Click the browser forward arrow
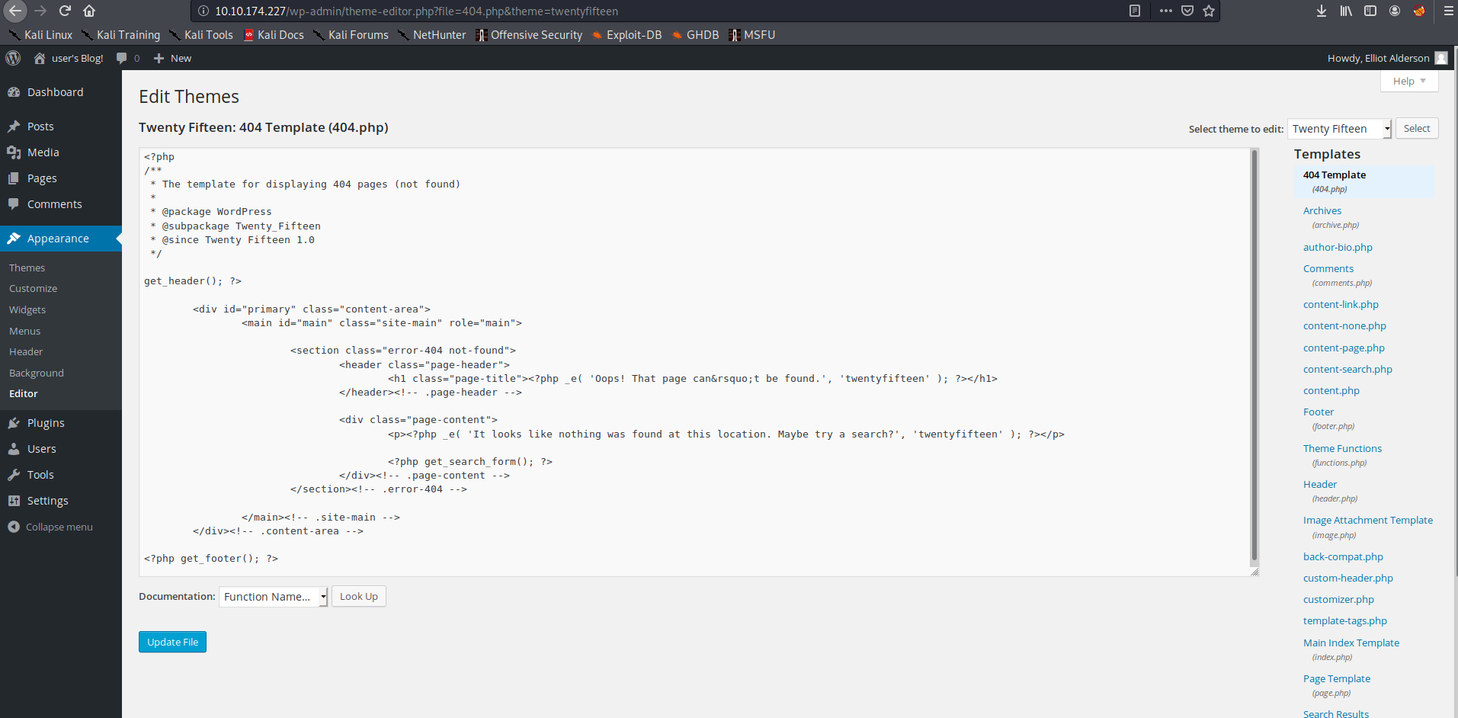 pyautogui.click(x=40, y=11)
